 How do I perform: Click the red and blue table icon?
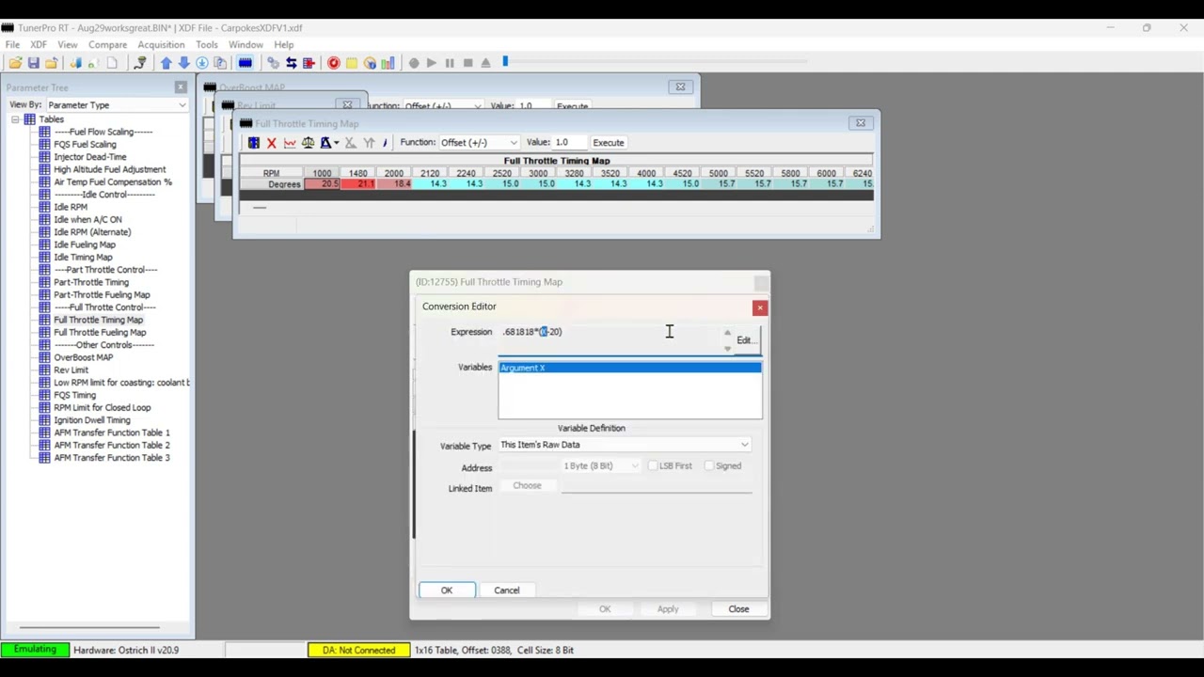(x=309, y=63)
